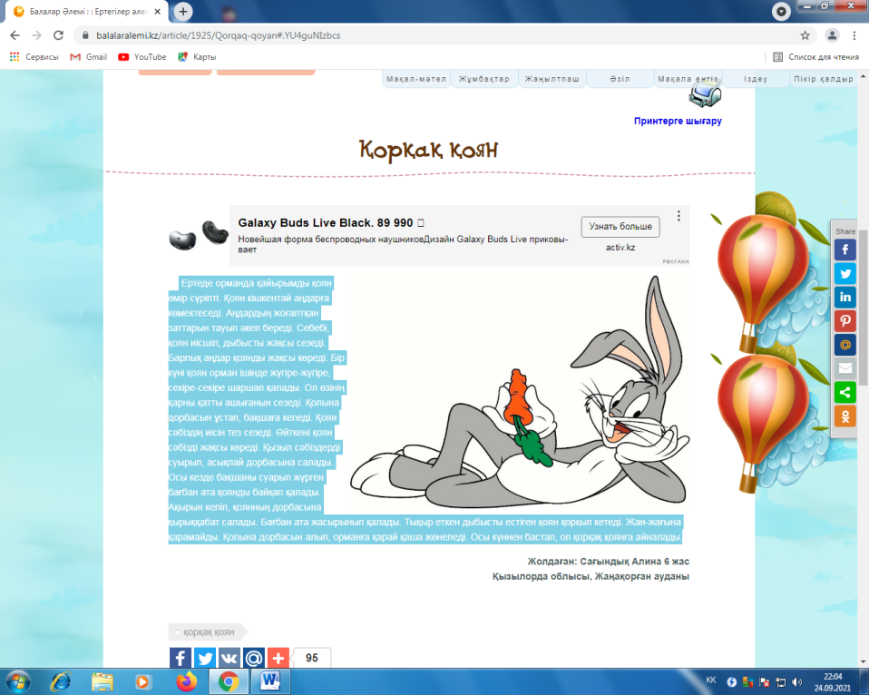Image resolution: width=869 pixels, height=695 pixels.
Task: Click the қорқақ қоян tag
Action: [x=208, y=631]
